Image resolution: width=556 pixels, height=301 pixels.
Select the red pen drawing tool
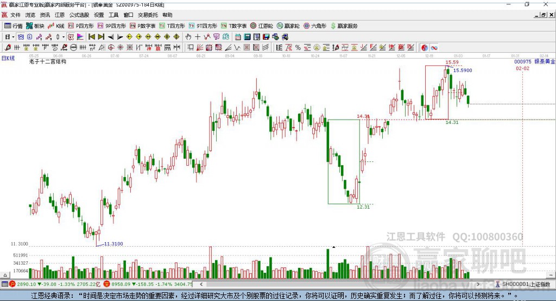(8, 48)
